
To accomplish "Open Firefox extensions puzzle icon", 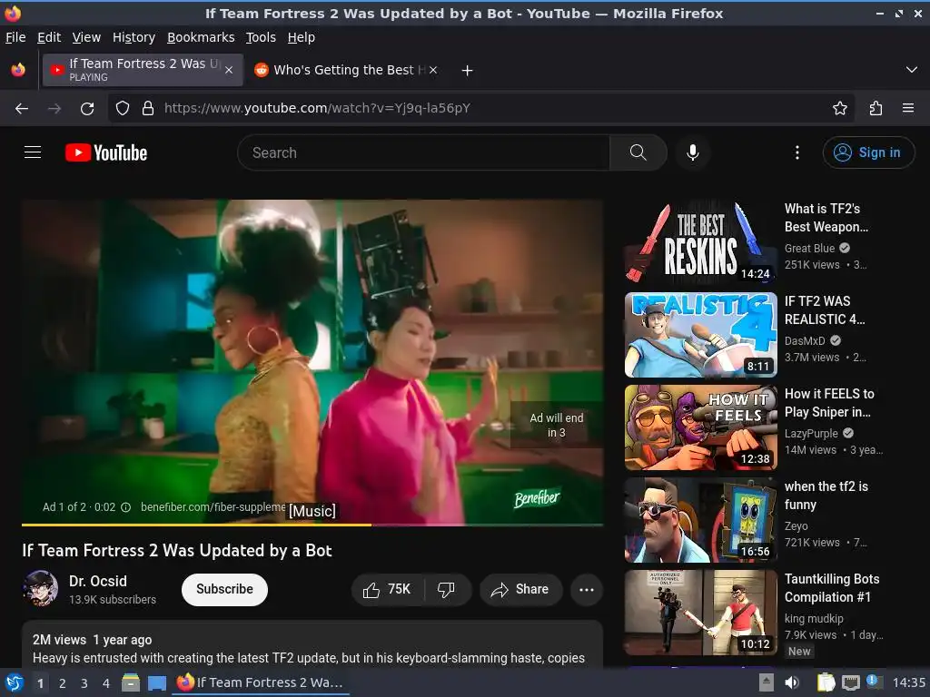I will click(x=876, y=108).
